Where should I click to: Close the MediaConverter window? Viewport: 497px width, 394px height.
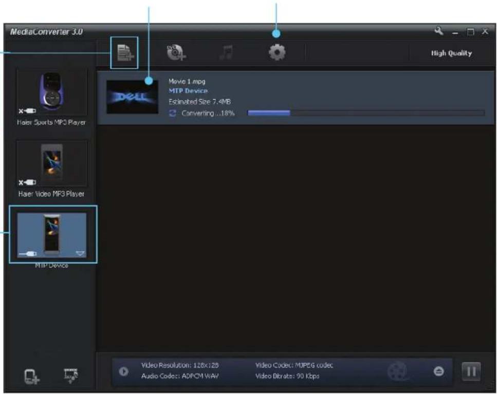click(x=485, y=31)
